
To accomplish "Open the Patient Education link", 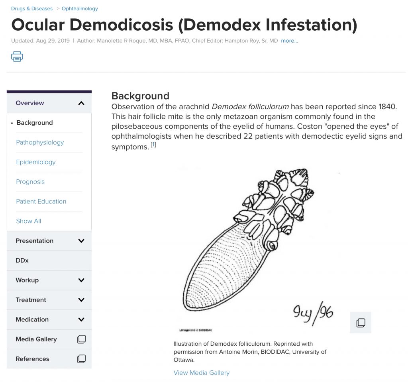I will (x=40, y=201).
